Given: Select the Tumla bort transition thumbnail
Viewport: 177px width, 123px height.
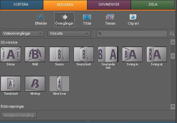Looking at the screenshot, I should [x=11, y=84].
